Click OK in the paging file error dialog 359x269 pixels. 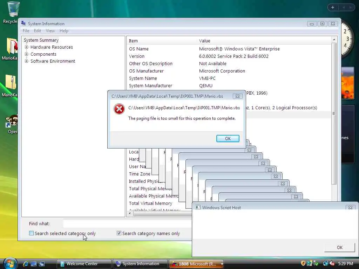click(228, 138)
